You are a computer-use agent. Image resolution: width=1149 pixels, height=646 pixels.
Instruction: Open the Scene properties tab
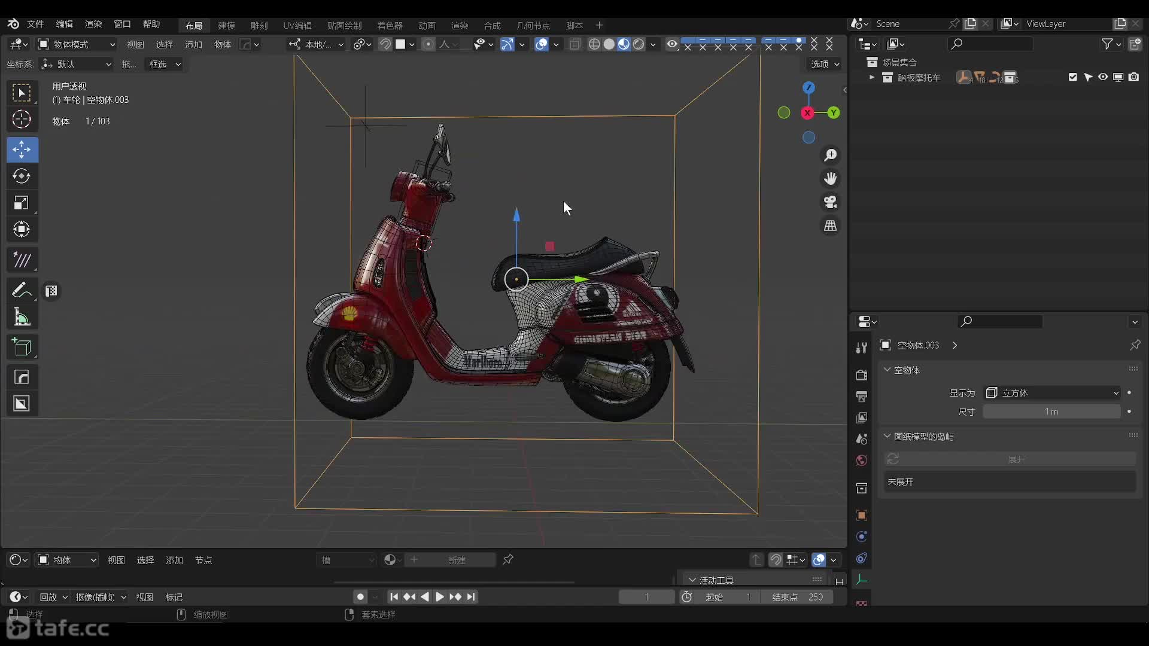[862, 439]
